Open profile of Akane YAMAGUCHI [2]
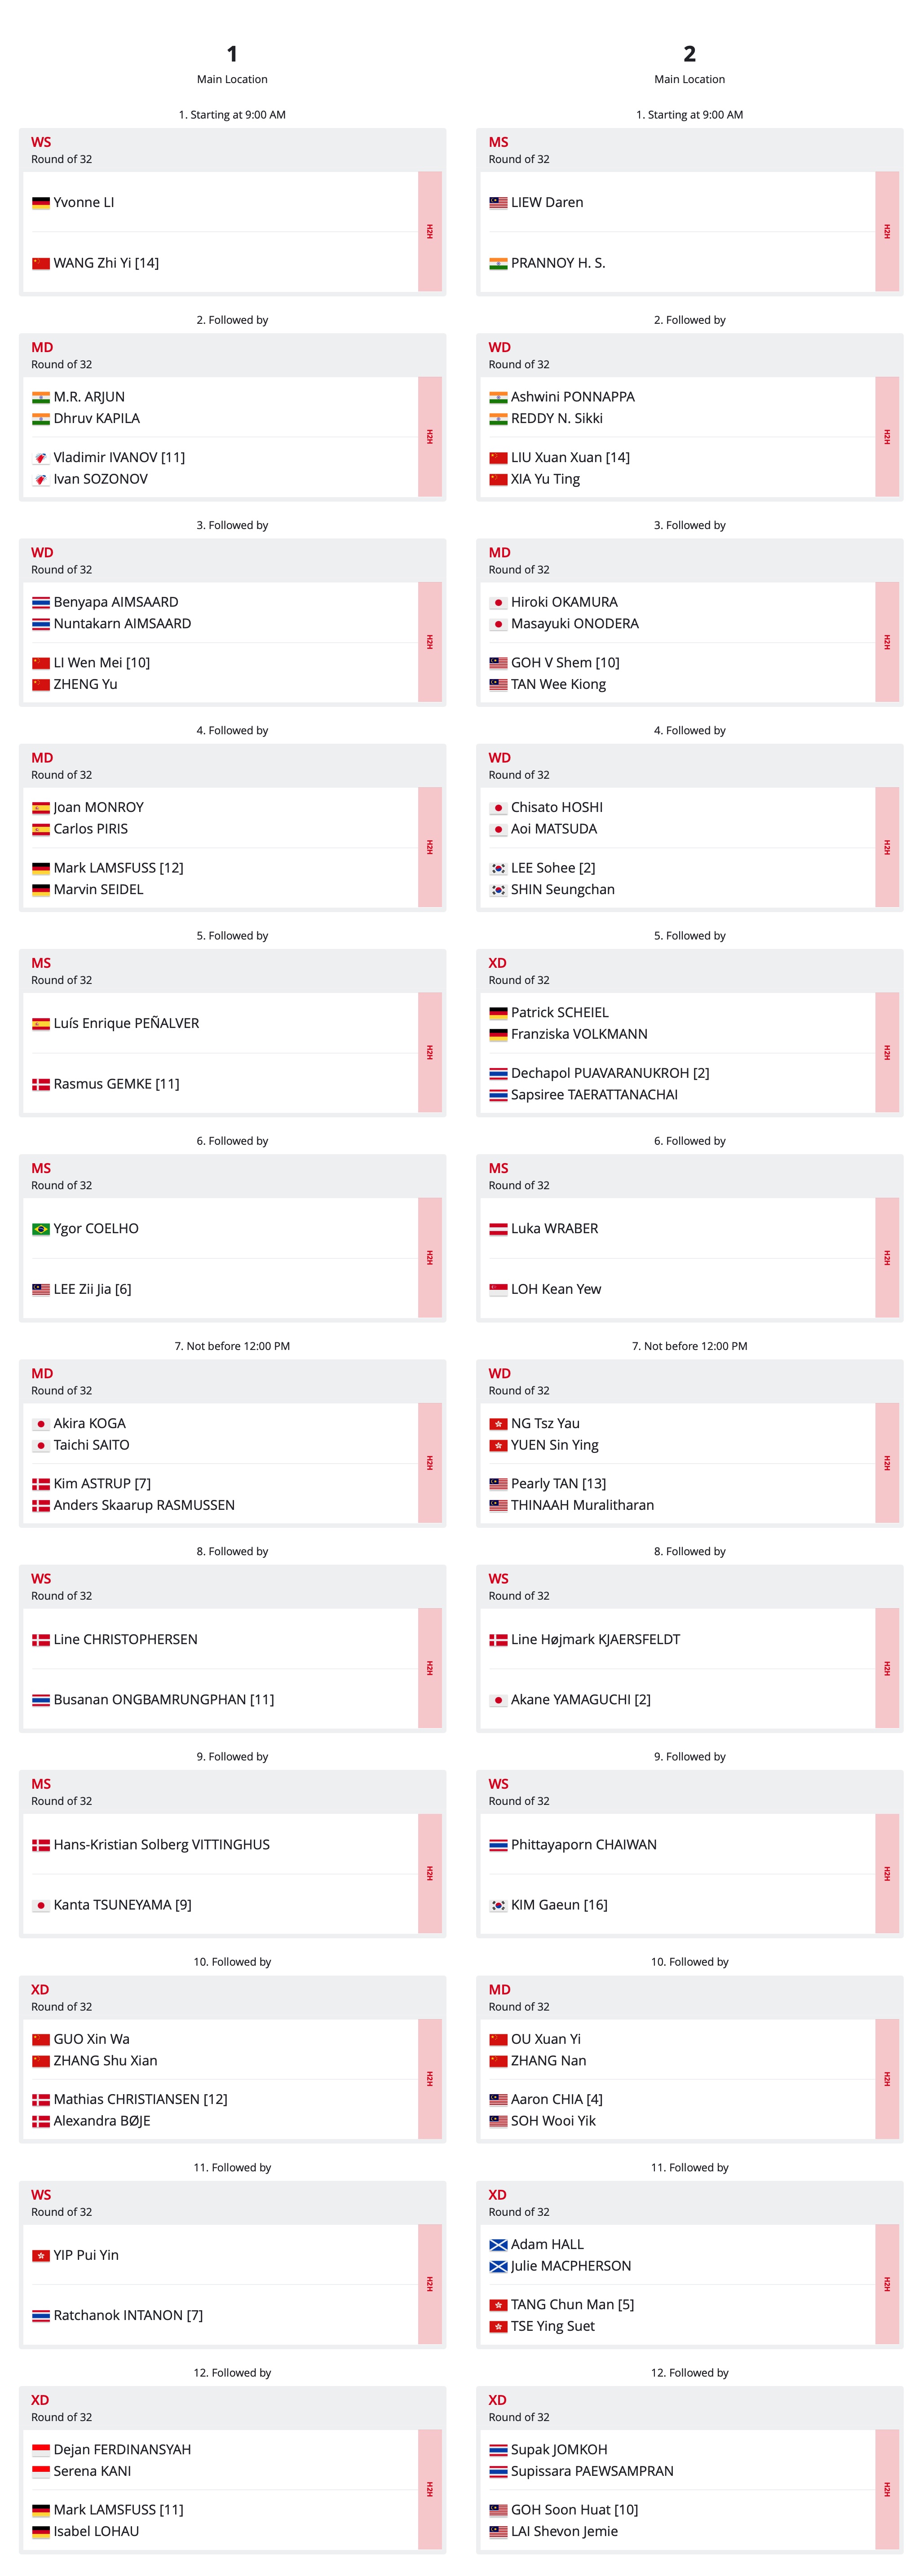The height and width of the screenshot is (2576, 919). 580,1699
